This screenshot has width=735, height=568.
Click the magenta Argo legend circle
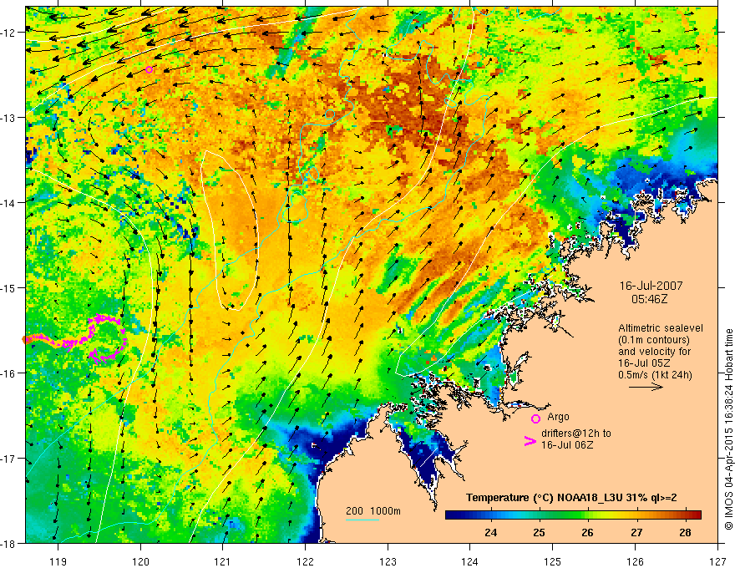click(x=535, y=418)
